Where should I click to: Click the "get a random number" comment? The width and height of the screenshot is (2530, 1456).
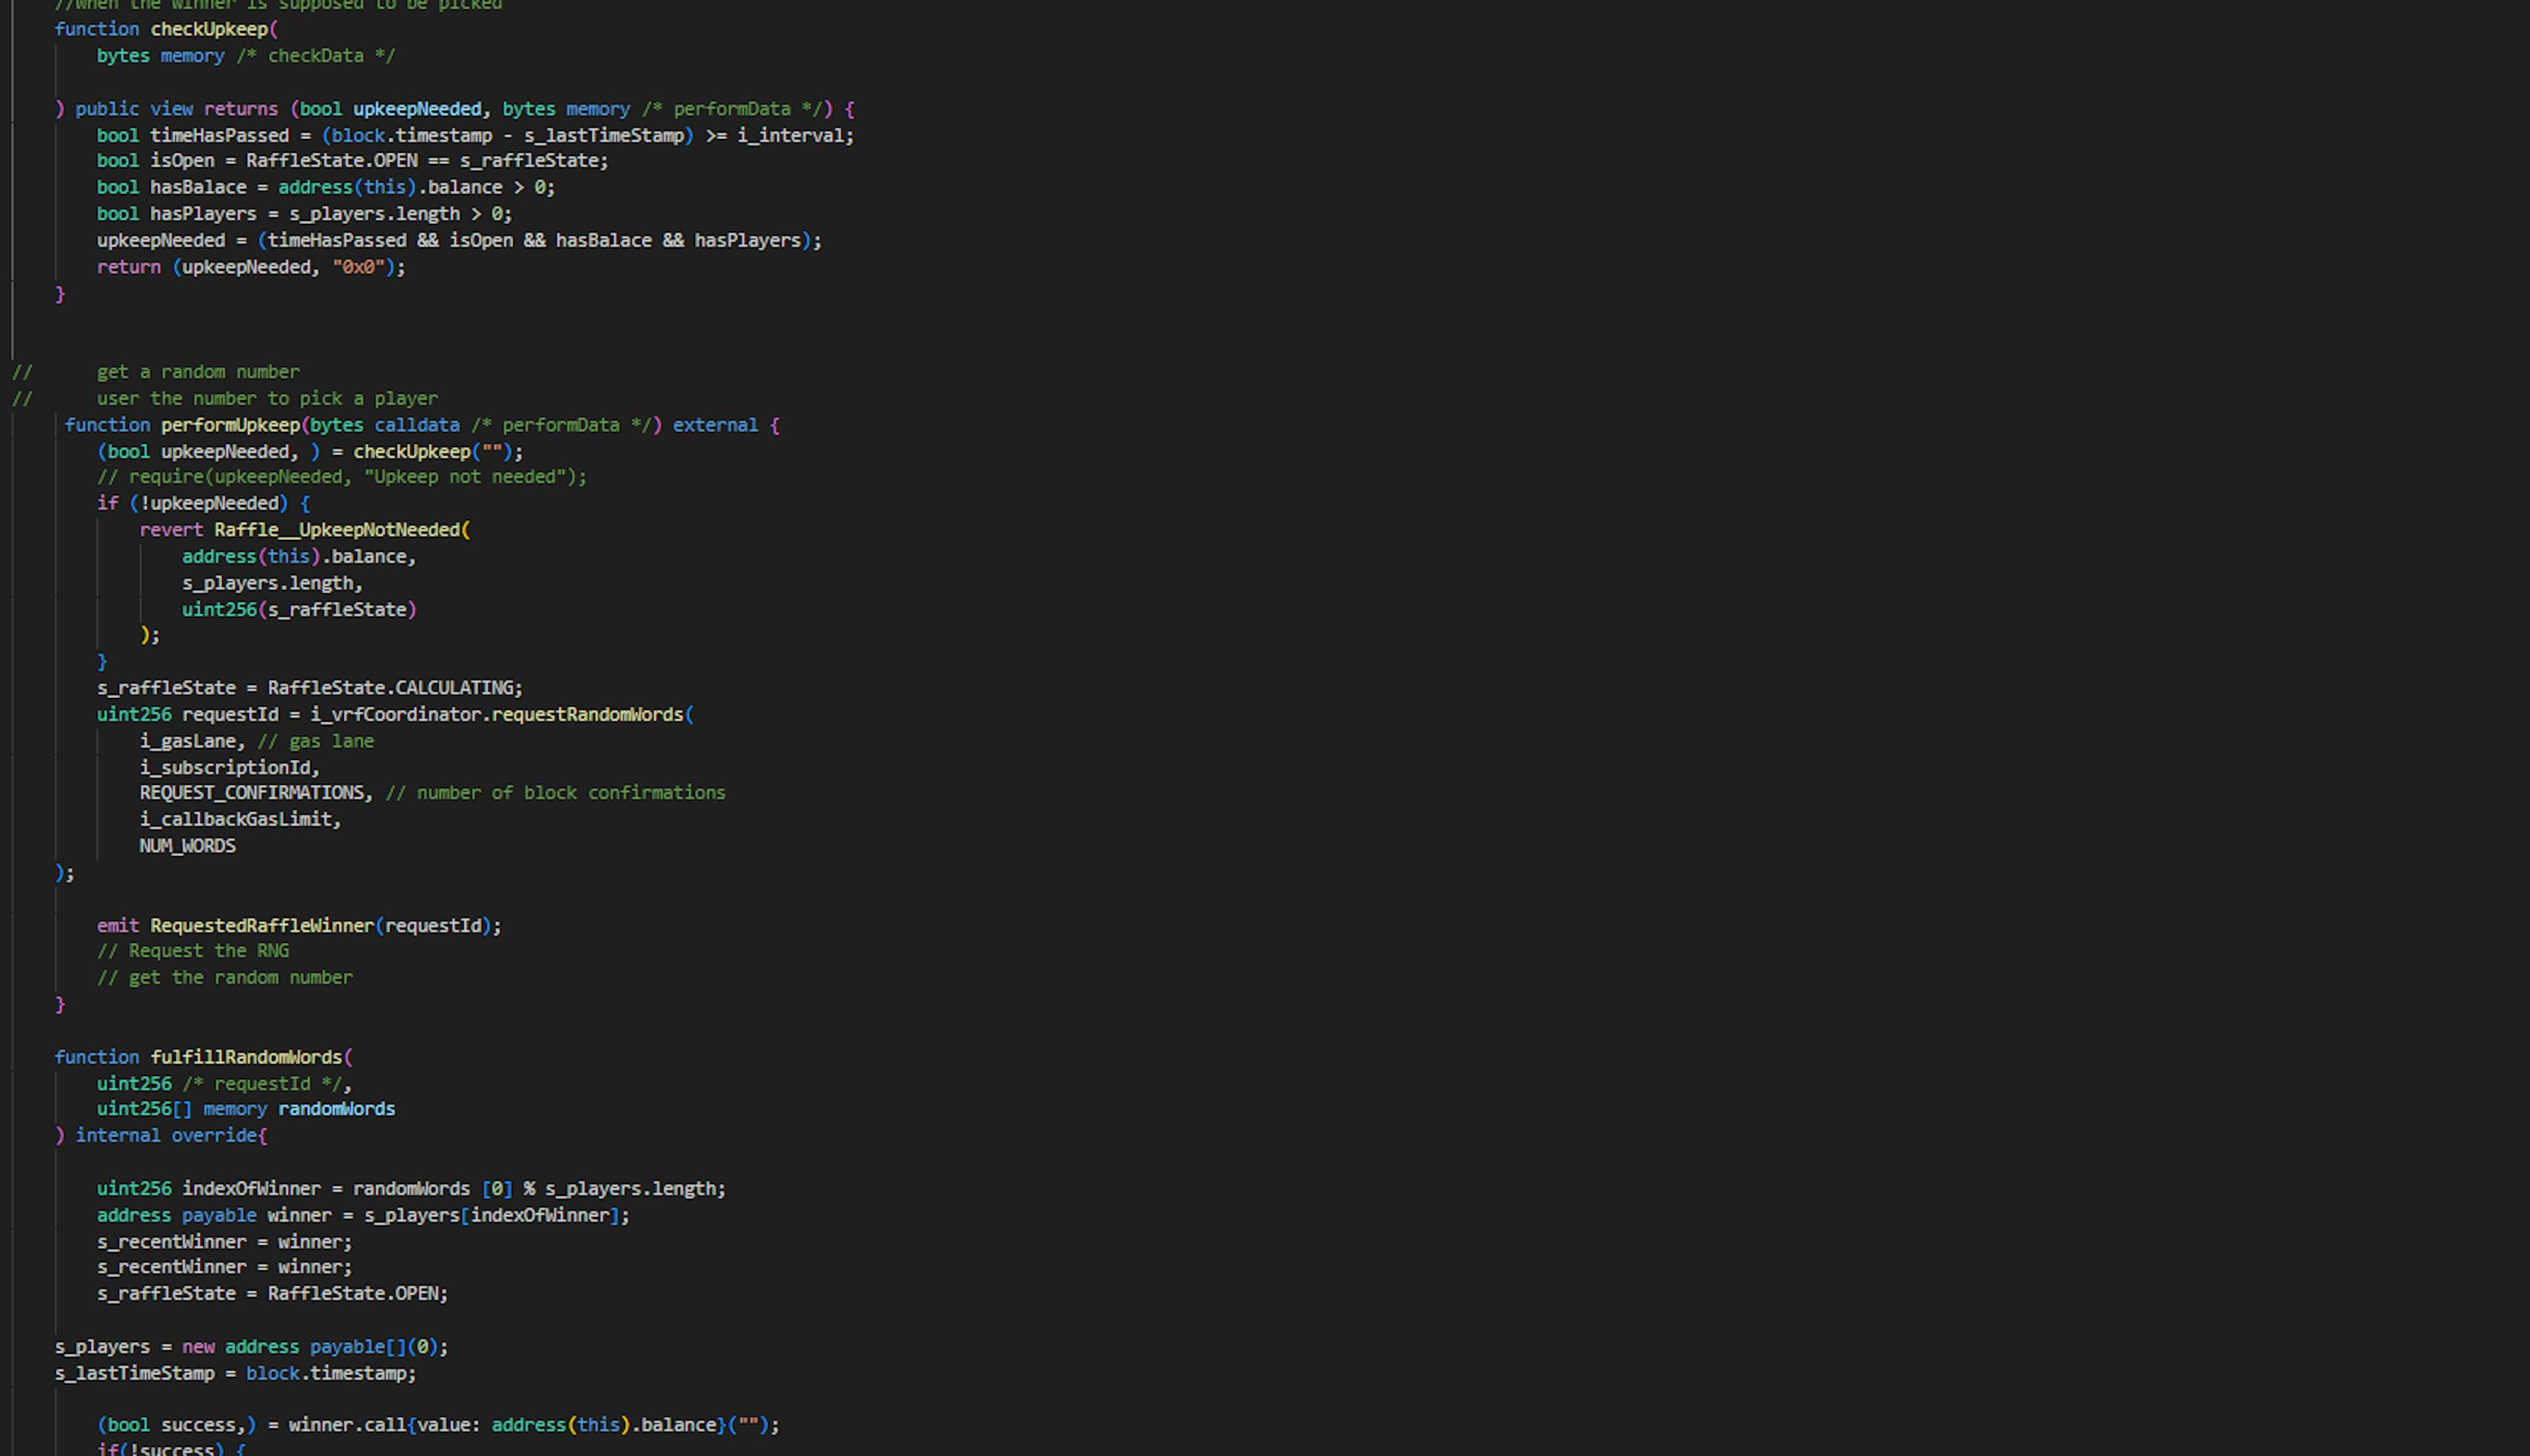[198, 372]
